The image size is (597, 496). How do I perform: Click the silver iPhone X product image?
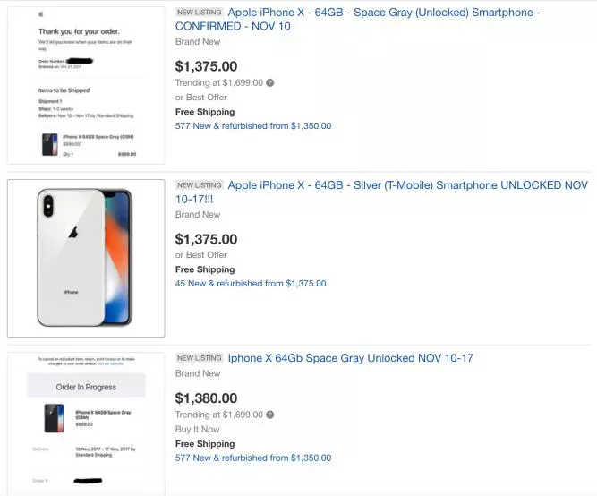tap(86, 258)
